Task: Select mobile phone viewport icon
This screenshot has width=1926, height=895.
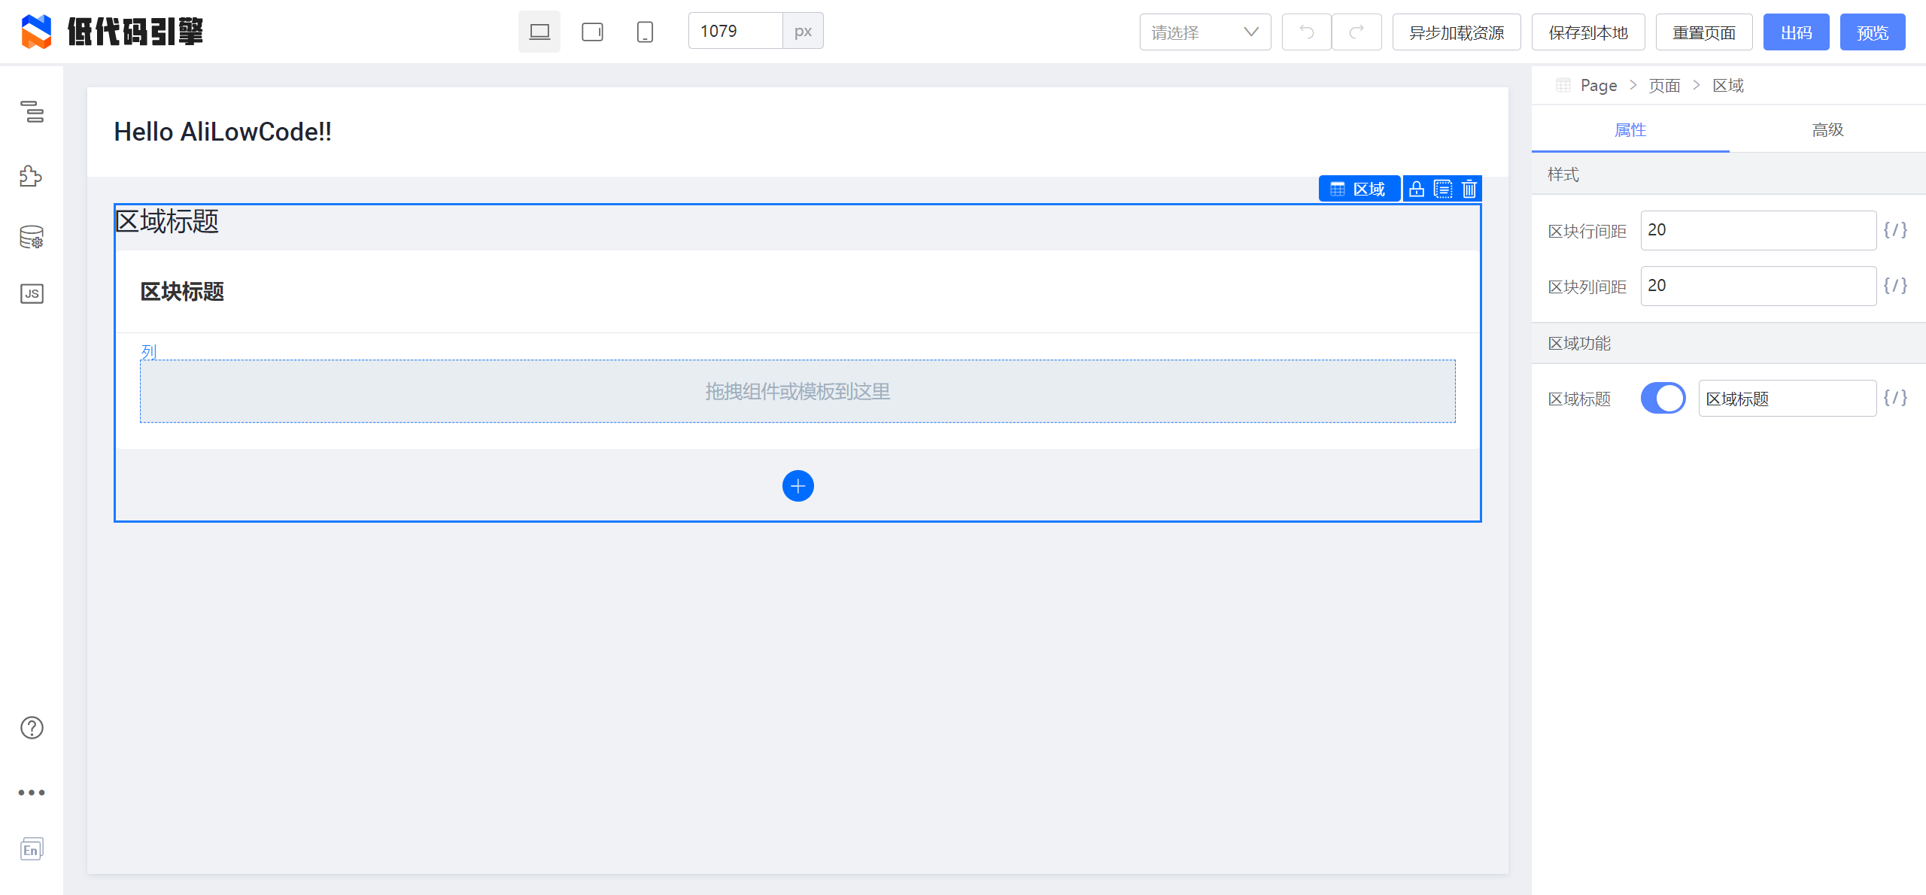Action: tap(645, 32)
